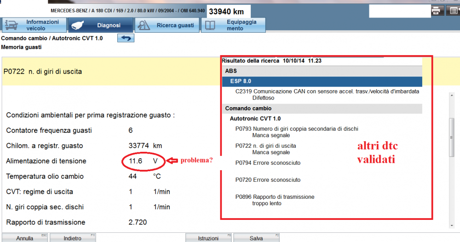Select fault code P0793 entry
The image size is (460, 242).
tap(297, 132)
